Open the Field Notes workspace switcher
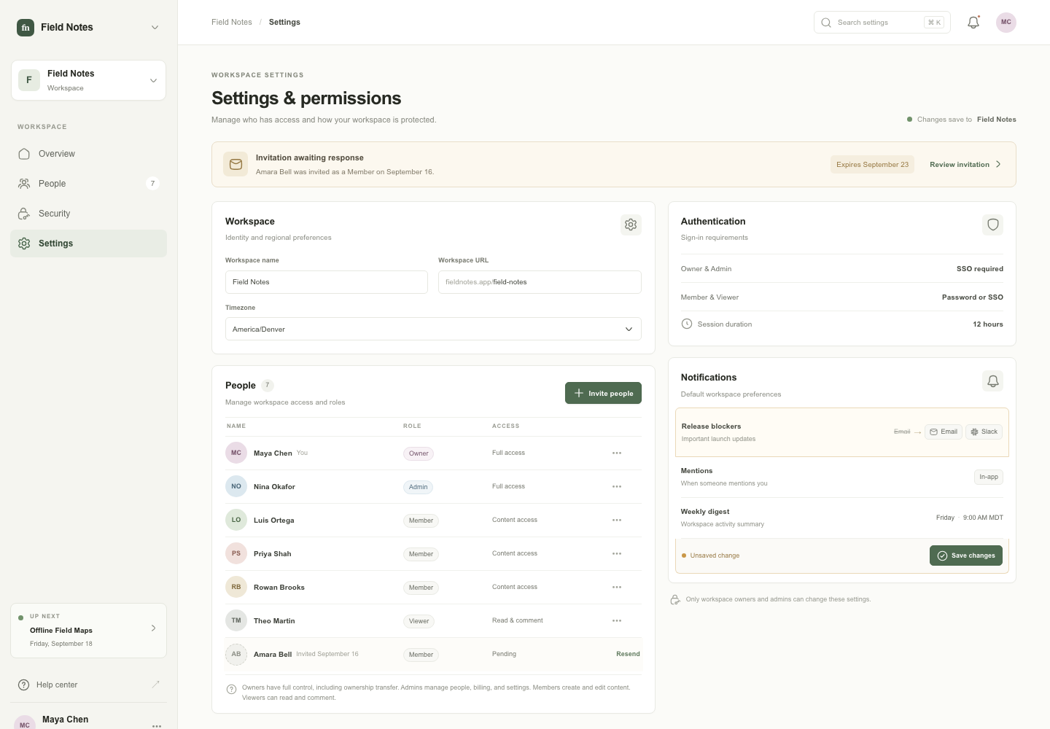 (88, 80)
